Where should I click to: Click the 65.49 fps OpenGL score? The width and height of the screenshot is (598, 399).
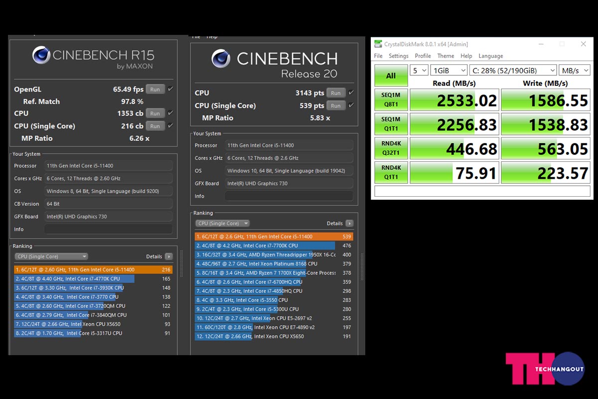(128, 89)
